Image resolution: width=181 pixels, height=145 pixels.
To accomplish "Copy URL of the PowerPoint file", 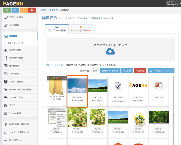I will point(159,98).
